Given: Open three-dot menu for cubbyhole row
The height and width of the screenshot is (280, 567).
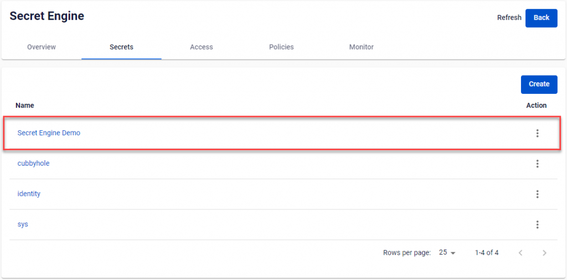Looking at the screenshot, I should tap(537, 163).
